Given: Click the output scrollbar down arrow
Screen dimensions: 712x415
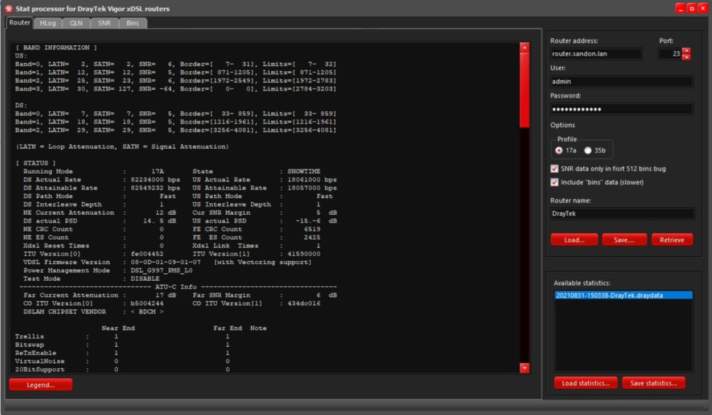Looking at the screenshot, I should [524, 368].
